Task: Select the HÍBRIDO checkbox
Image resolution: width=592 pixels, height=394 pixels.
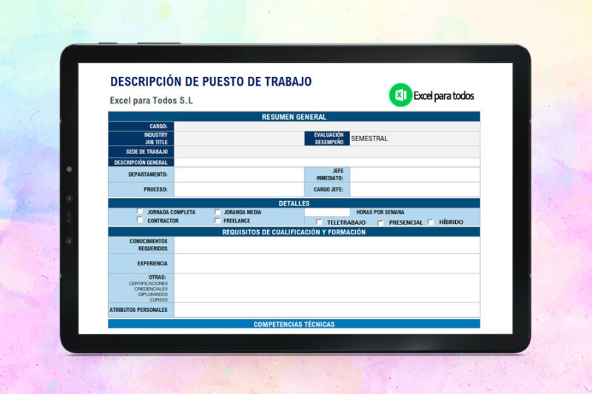Action: click(431, 222)
